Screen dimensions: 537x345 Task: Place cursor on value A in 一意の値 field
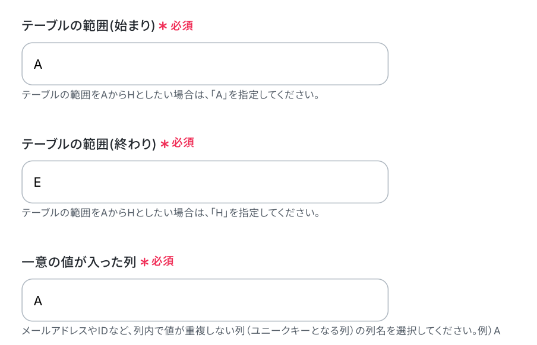[x=38, y=301]
